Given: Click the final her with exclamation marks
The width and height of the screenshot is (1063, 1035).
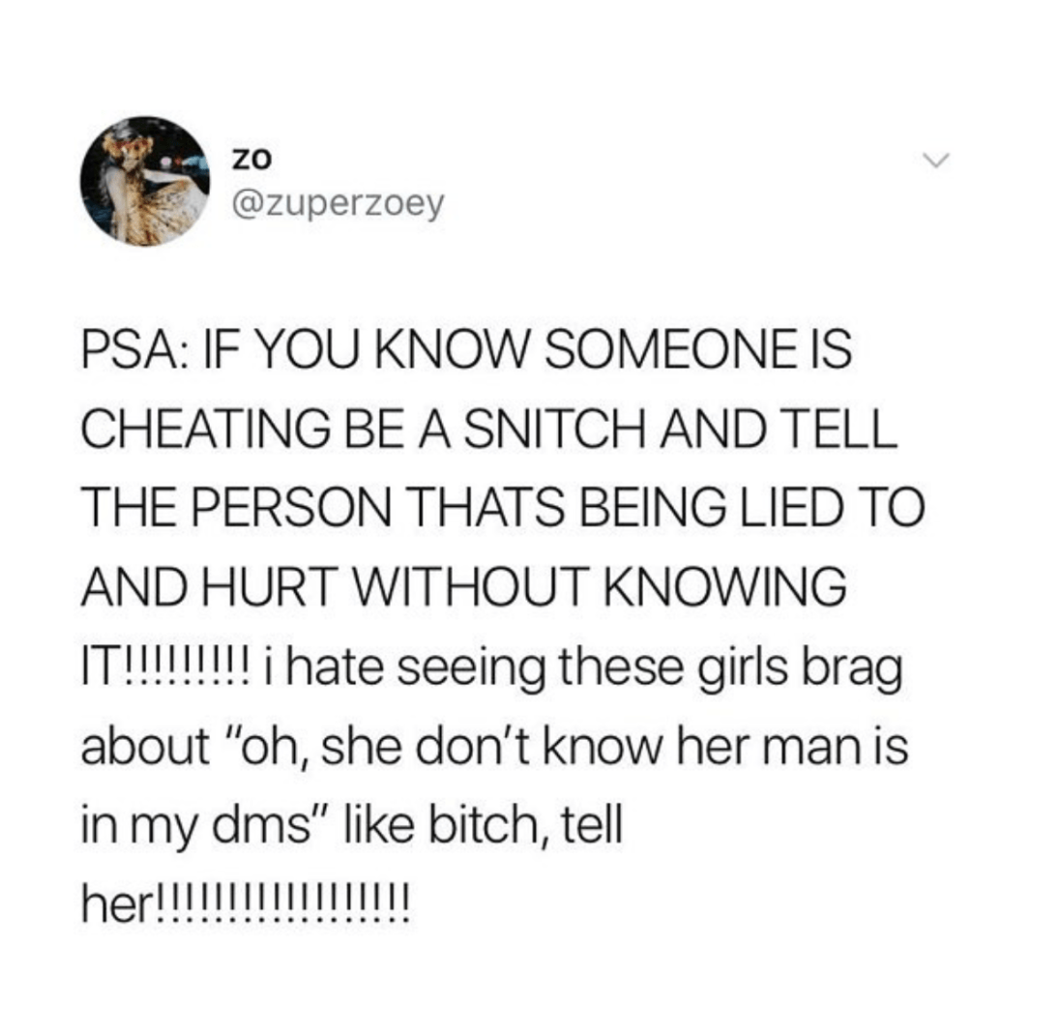Looking at the screenshot, I should (x=246, y=904).
